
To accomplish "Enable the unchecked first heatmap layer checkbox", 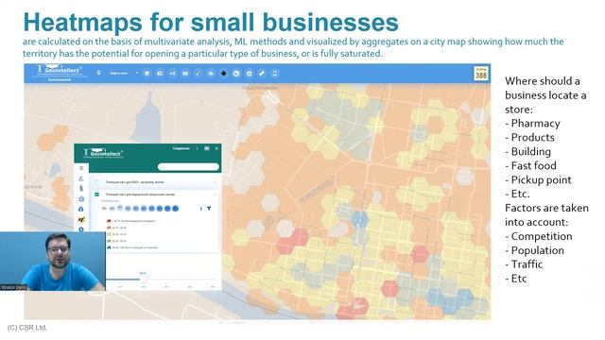I will (x=96, y=182).
